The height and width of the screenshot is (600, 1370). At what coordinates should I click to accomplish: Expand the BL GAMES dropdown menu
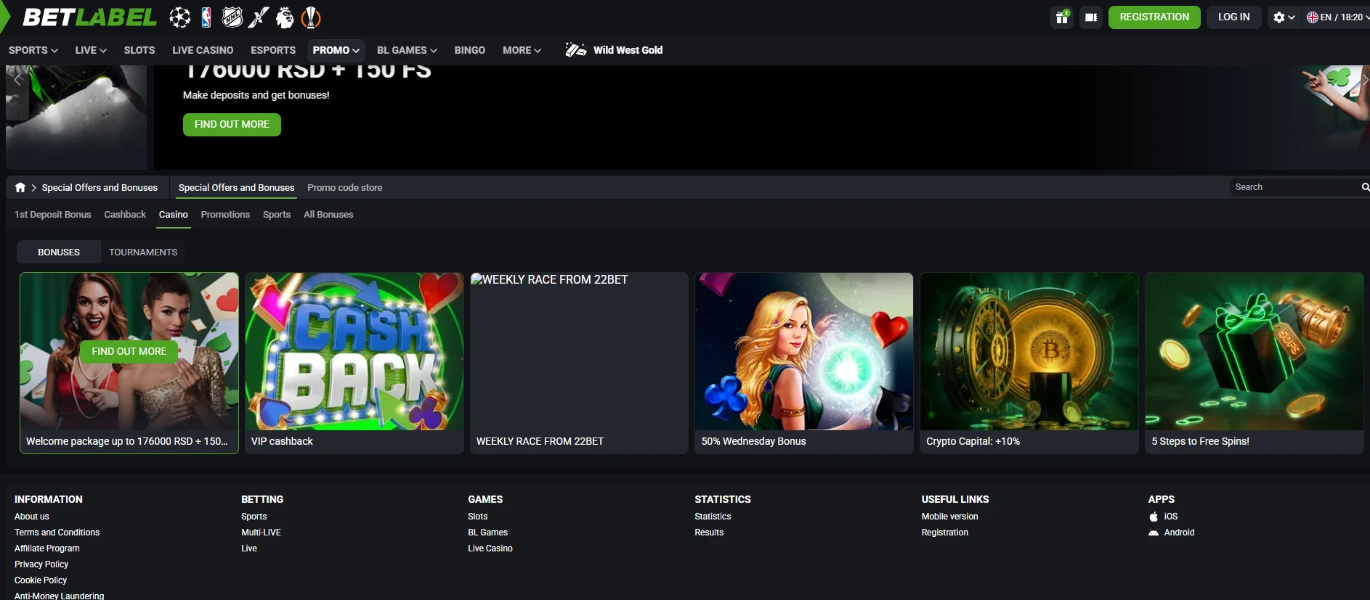407,50
